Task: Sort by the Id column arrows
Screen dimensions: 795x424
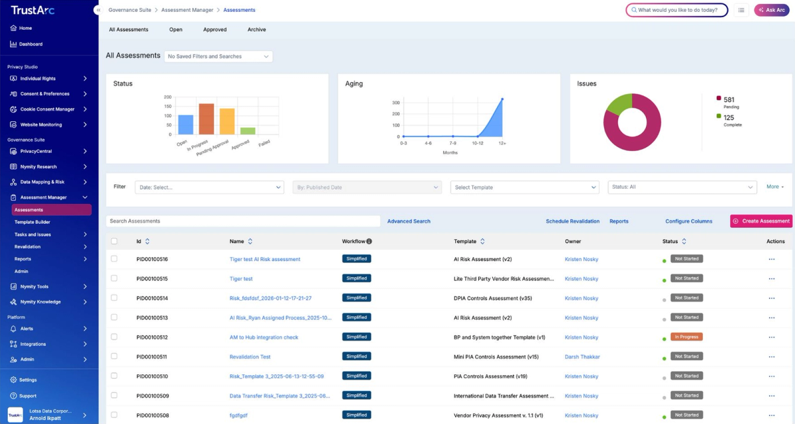Action: [147, 241]
